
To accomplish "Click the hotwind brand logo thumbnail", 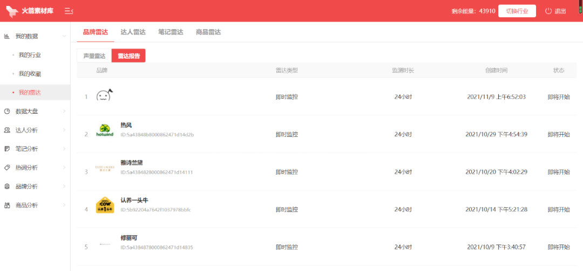I will tap(104, 130).
